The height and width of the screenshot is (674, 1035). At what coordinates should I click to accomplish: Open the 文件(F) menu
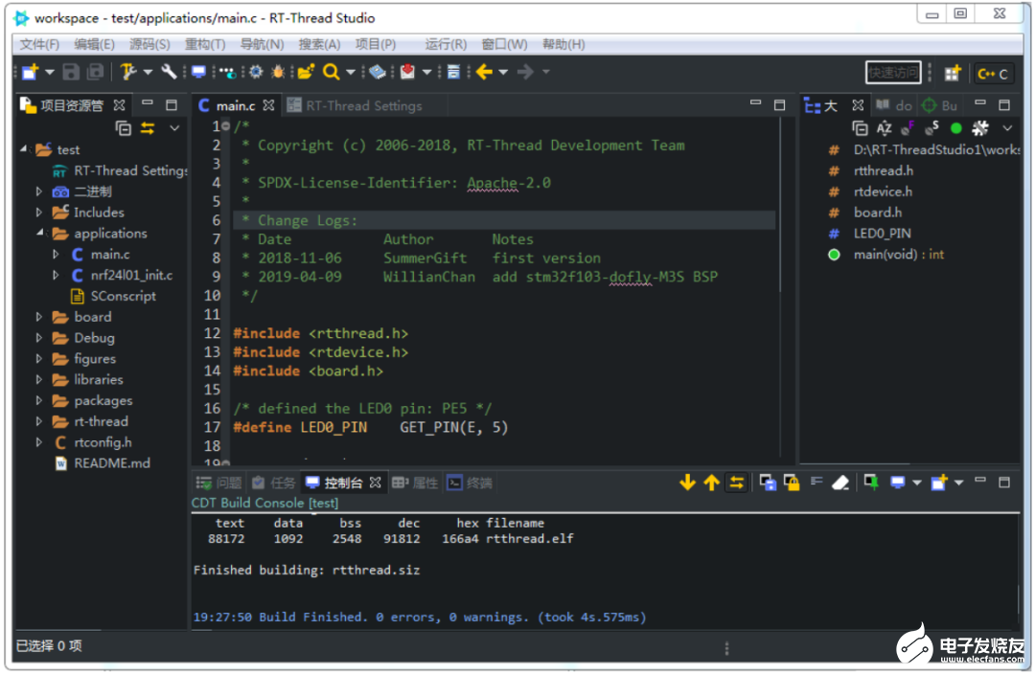[x=39, y=44]
